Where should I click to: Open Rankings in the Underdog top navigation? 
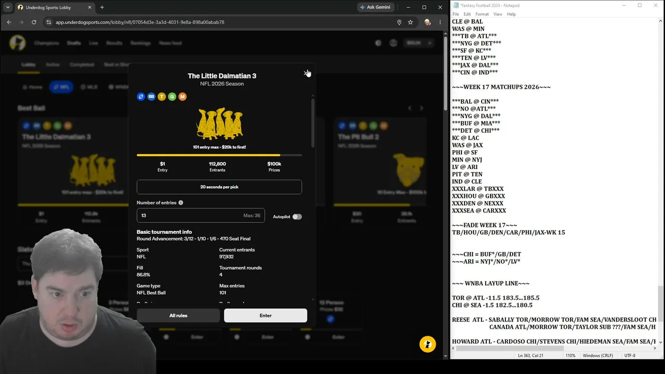(x=140, y=43)
